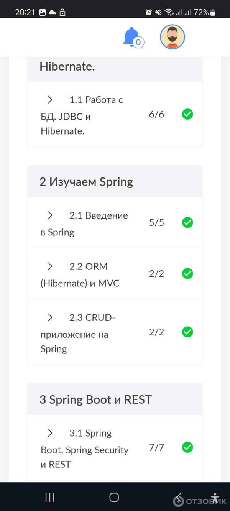This screenshot has width=230, height=511.
Task: Expand the 3.1 Spring Boot, Spring Security lesson
Action: [x=49, y=433]
